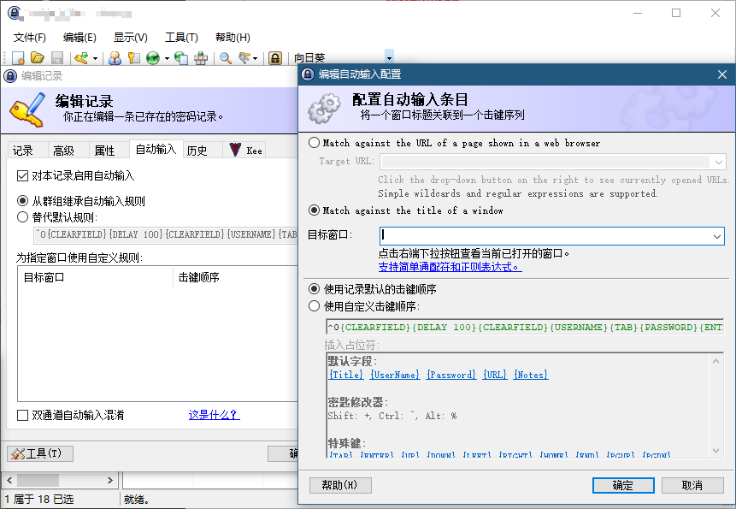Click the quick search box containing 向日葵
This screenshot has width=736, height=509.
coord(338,58)
